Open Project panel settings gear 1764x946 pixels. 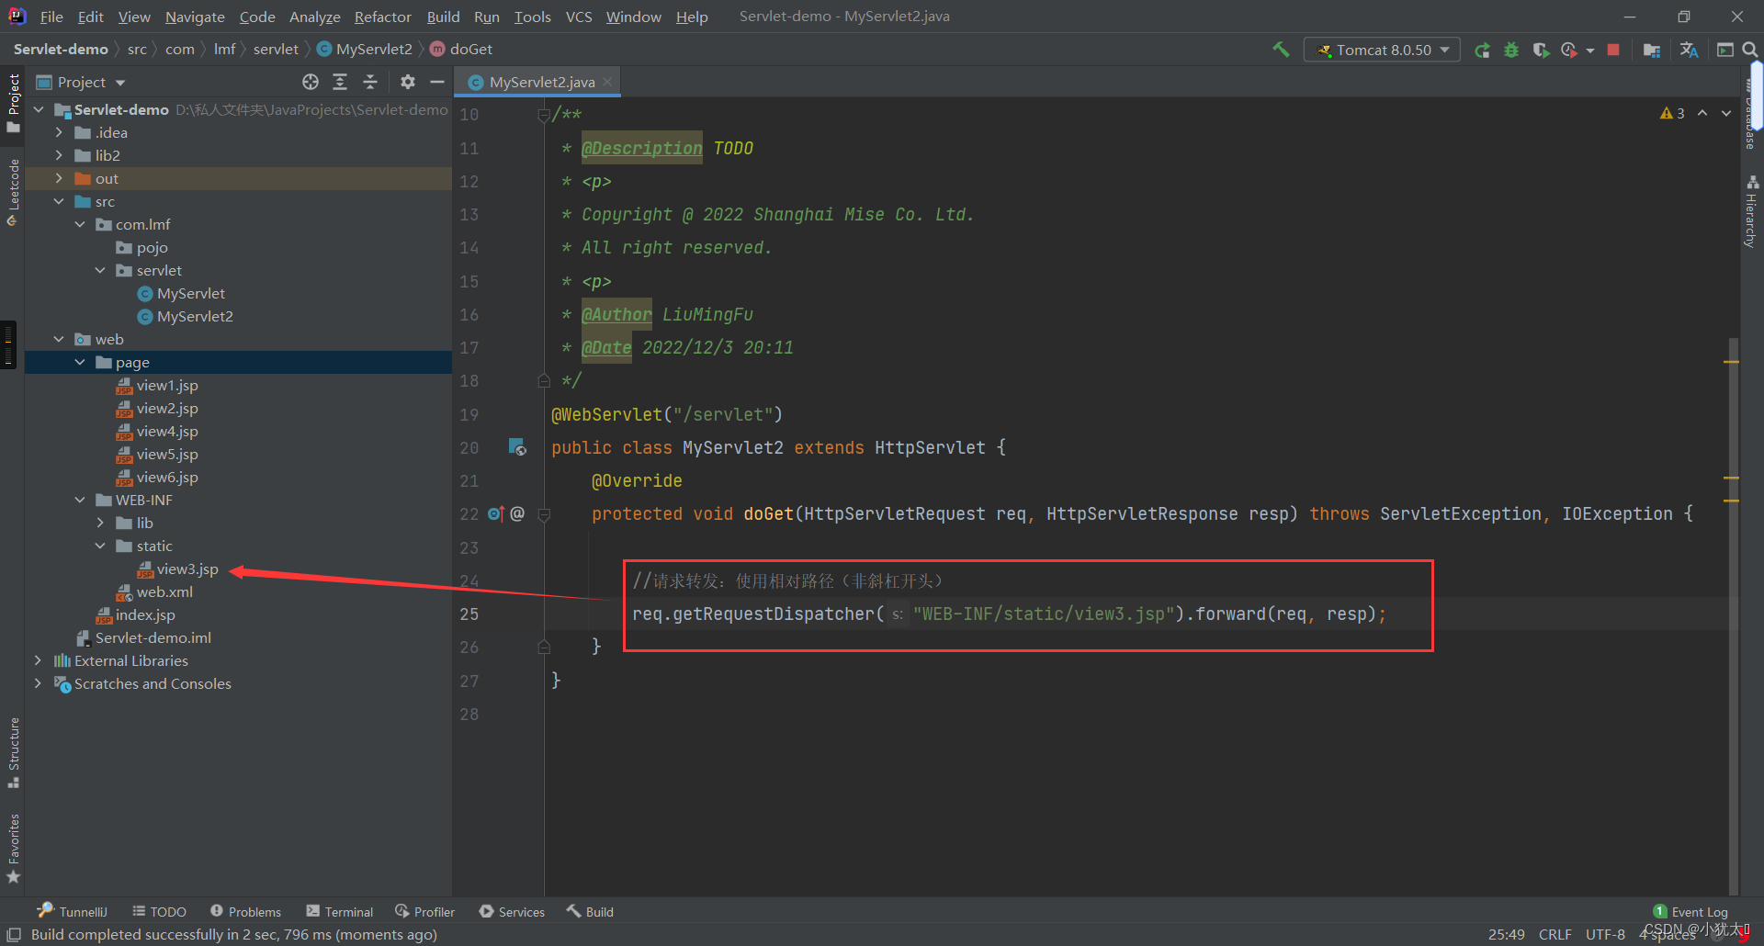point(408,82)
